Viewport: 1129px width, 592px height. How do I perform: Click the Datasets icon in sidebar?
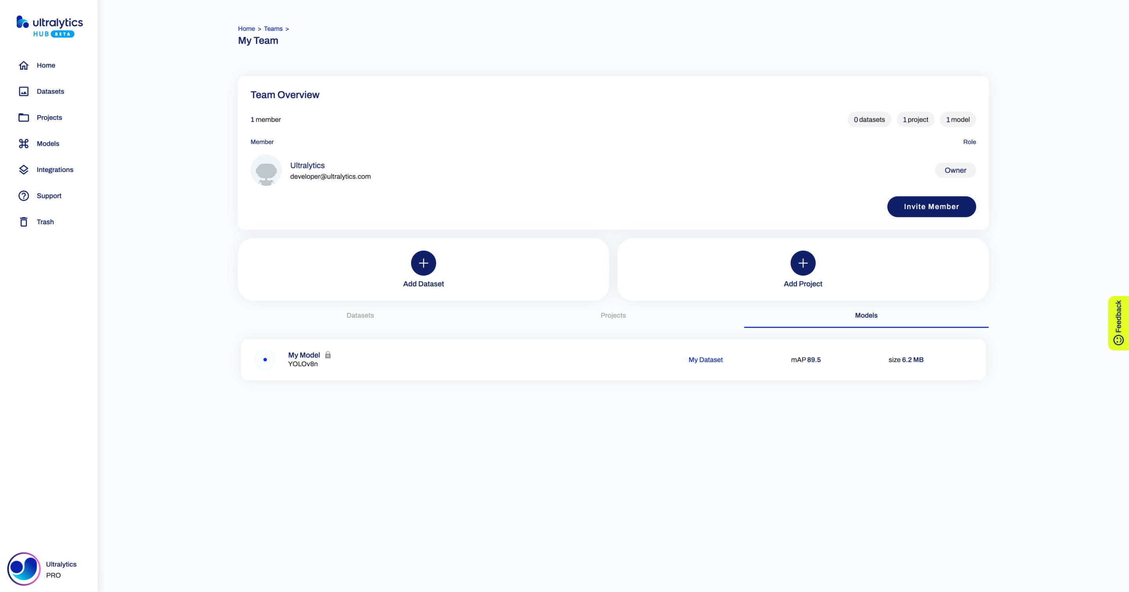pos(23,91)
